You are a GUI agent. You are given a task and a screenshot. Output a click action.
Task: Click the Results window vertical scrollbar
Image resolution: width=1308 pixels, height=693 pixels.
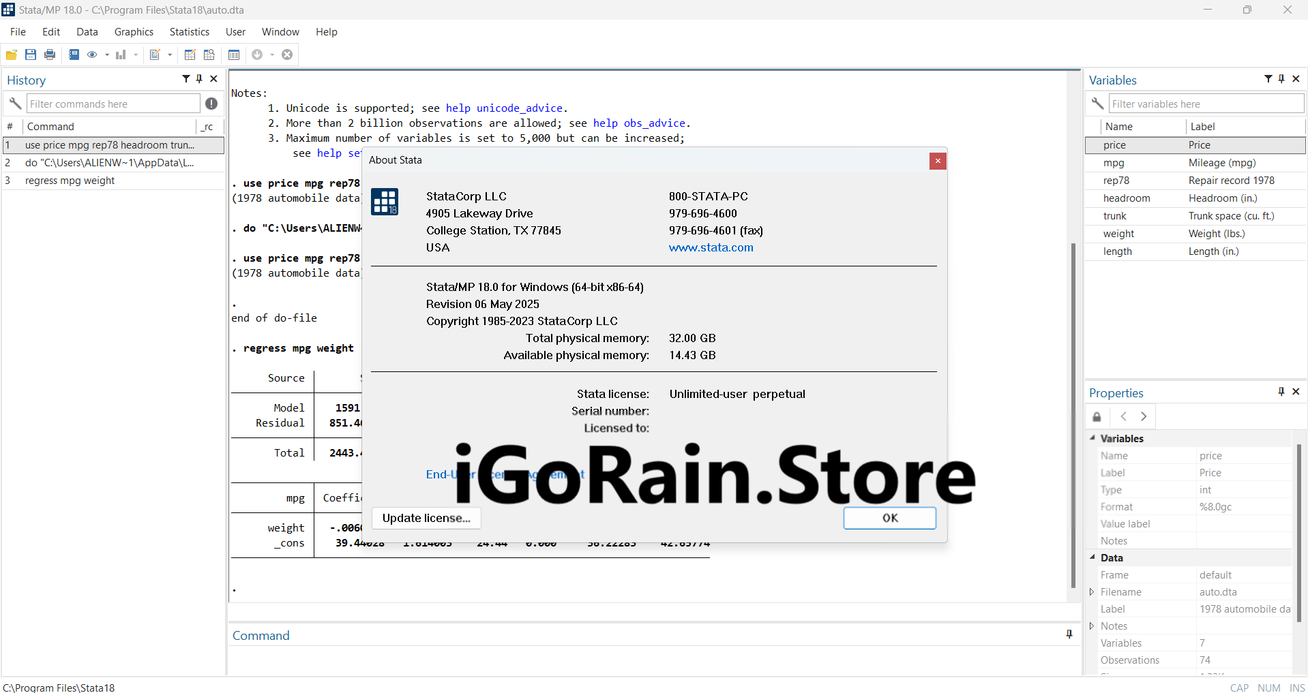pyautogui.click(x=1073, y=409)
